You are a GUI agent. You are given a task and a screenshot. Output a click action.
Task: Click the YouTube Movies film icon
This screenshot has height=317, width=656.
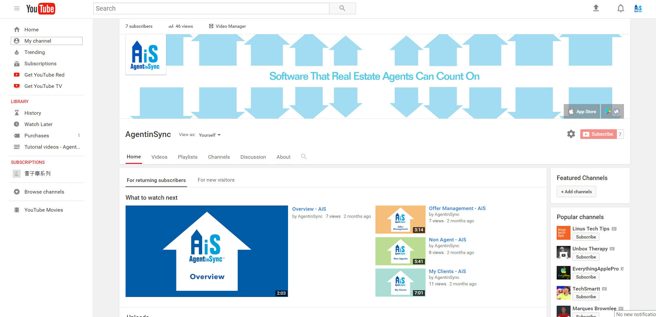[17, 210]
